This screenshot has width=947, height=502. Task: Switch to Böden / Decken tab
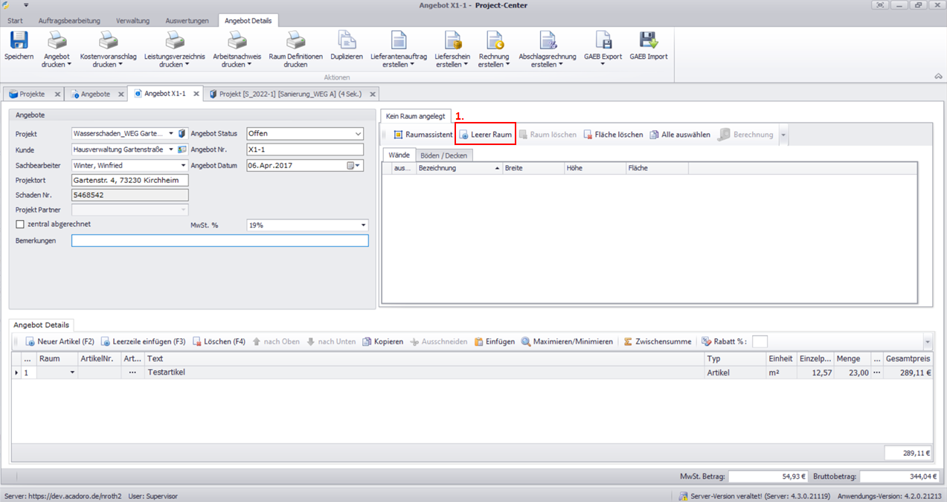click(443, 155)
